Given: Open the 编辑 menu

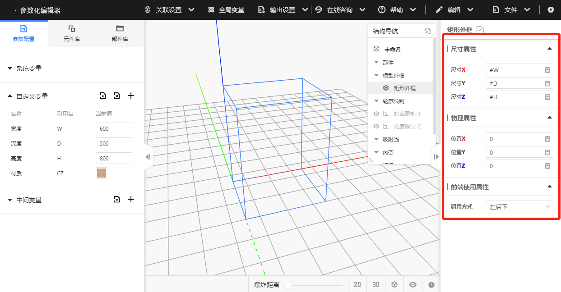Looking at the screenshot, I should (454, 10).
